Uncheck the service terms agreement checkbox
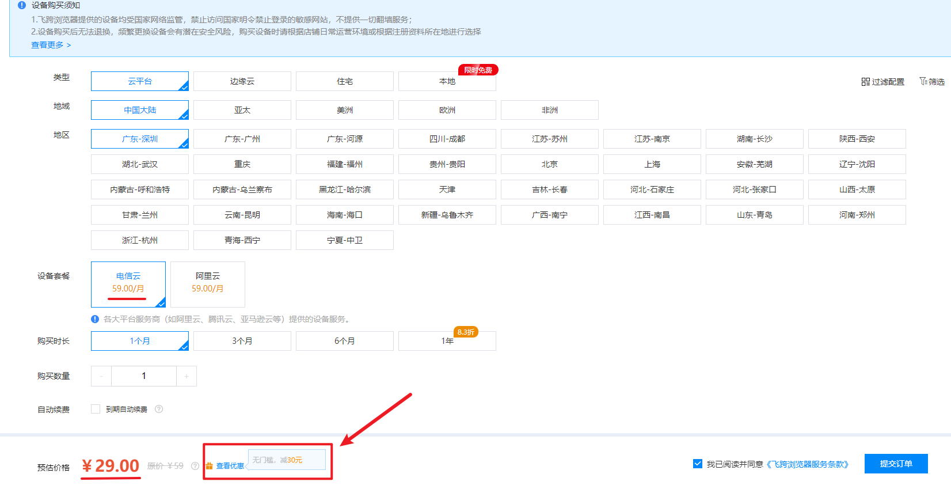This screenshot has height=489, width=951. pos(698,464)
